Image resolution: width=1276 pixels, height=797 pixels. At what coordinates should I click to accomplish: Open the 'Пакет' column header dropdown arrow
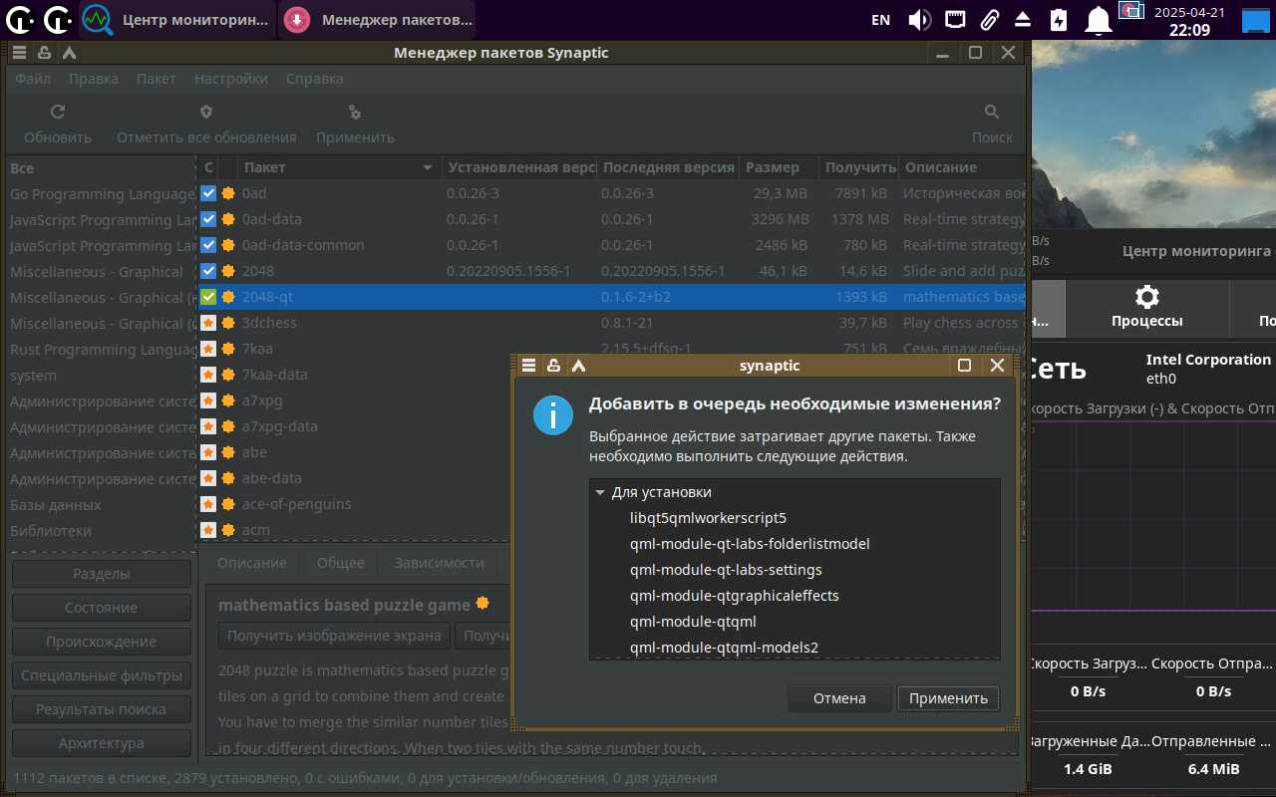[x=428, y=167]
